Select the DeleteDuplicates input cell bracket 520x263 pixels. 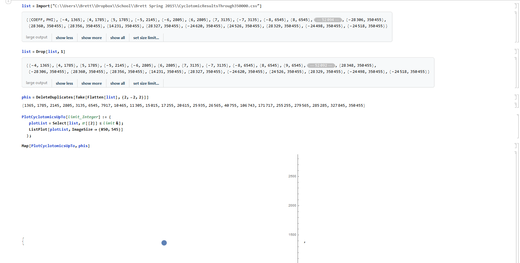coord(516,97)
